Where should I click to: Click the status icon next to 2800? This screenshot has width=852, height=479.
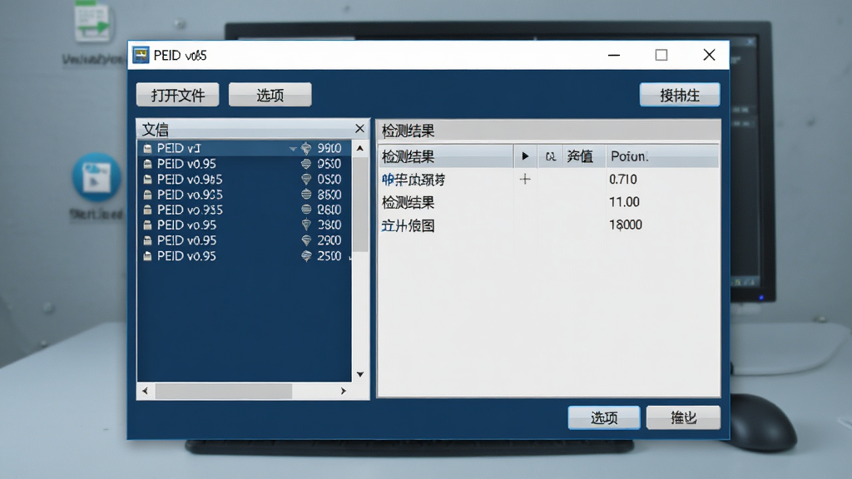pyautogui.click(x=306, y=225)
